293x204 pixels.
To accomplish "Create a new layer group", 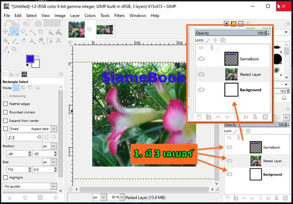I will click(x=236, y=198).
